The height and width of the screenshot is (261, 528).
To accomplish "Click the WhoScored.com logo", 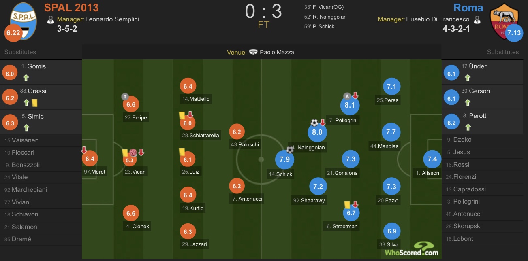I will pos(411,249).
